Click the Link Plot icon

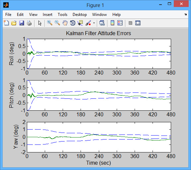pos(102,23)
